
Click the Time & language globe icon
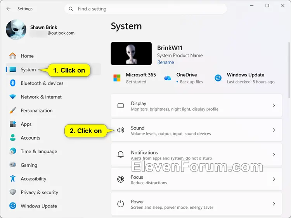[13, 151]
